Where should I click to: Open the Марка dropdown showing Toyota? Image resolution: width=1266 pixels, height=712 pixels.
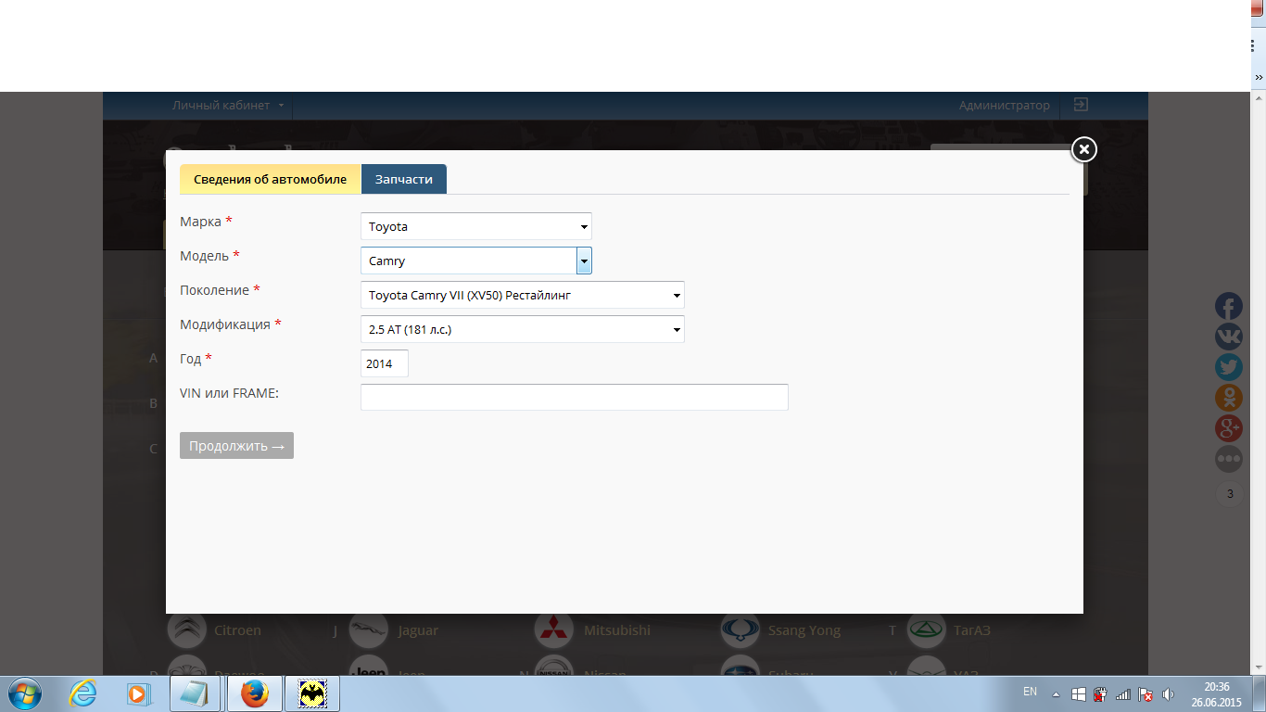click(475, 226)
